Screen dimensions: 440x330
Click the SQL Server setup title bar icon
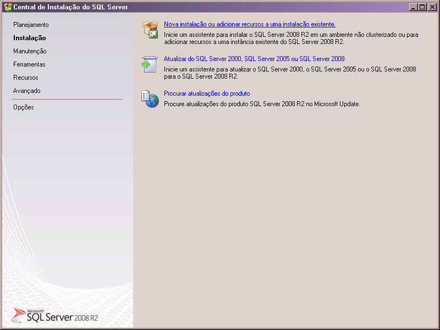coord(8,7)
